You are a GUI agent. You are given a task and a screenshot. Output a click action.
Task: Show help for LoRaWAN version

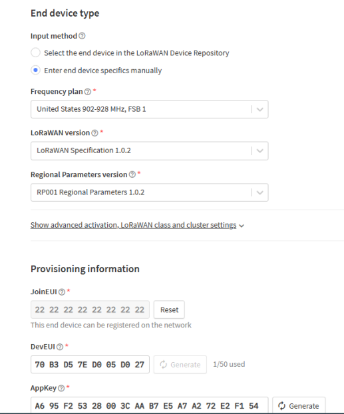tap(94, 133)
